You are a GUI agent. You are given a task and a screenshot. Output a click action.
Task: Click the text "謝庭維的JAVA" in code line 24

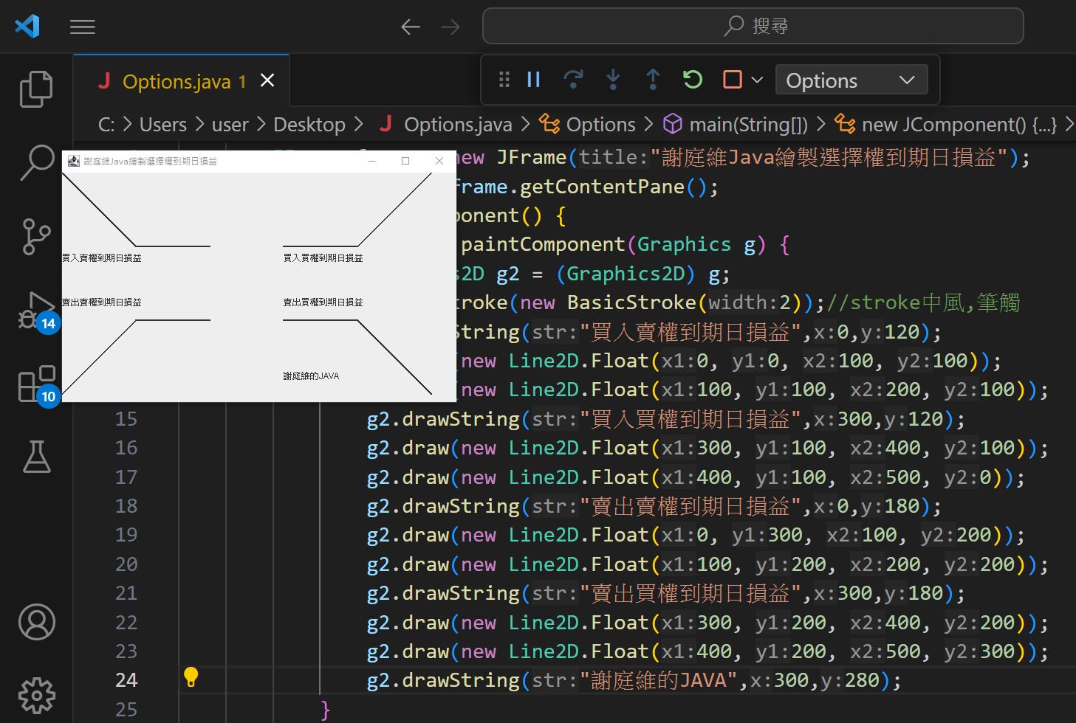pos(659,680)
